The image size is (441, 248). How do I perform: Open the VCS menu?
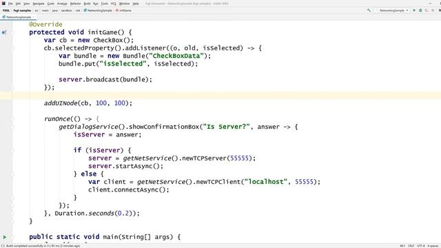(x=113, y=3)
